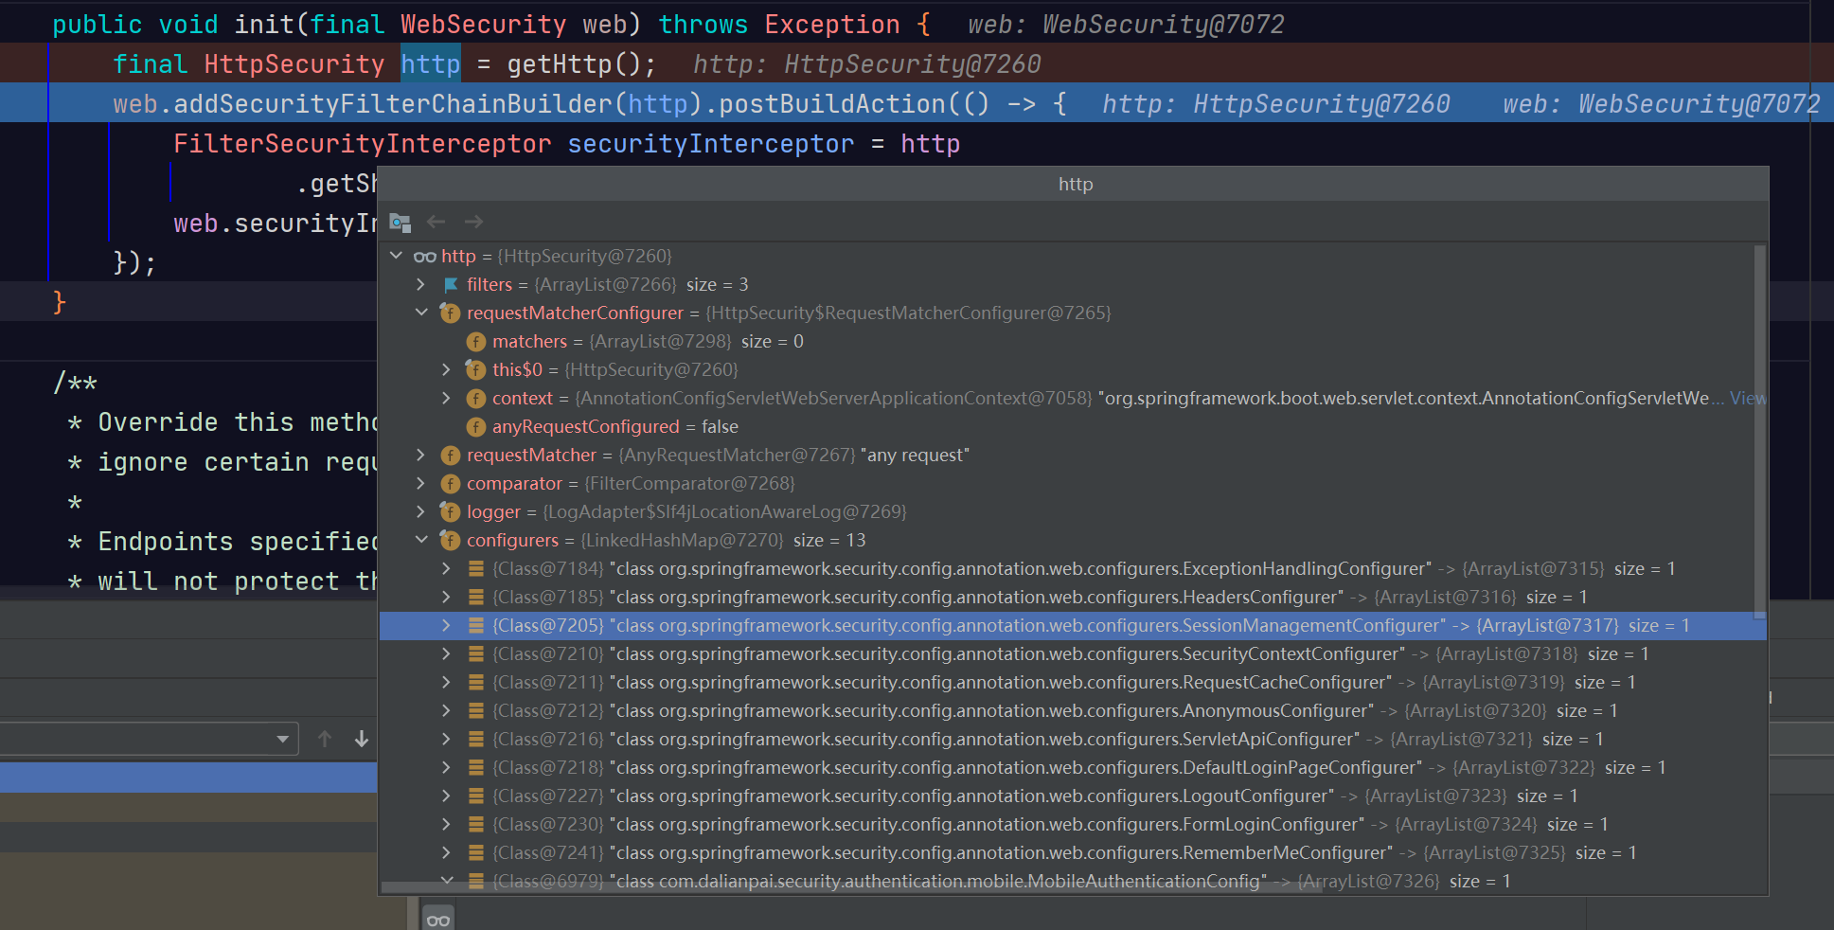This screenshot has height=930, width=1834.
Task: Click entry icon of AnonymousConfigurer row
Action: (x=476, y=710)
